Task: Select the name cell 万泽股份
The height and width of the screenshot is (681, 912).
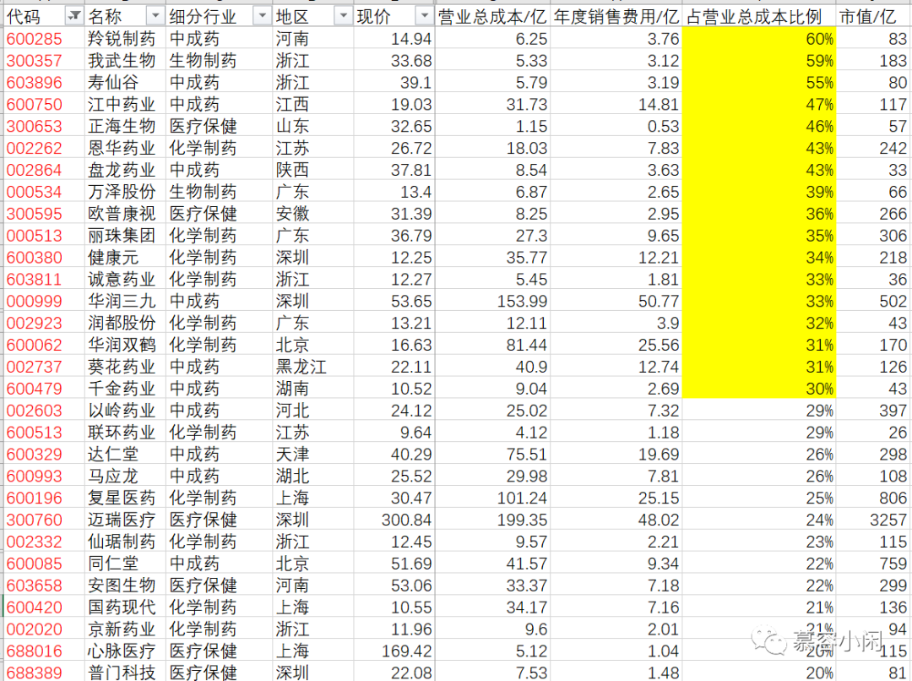Action: coord(125,192)
